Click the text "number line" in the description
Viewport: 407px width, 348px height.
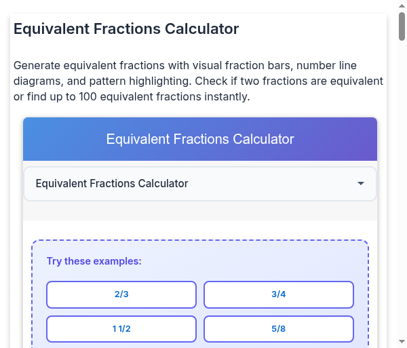click(326, 66)
